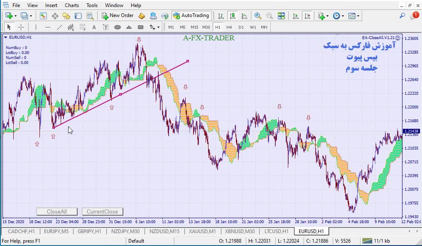422x246 pixels.
Task: Select the Fibonacci Retracement tool
Action: [x=82, y=27]
